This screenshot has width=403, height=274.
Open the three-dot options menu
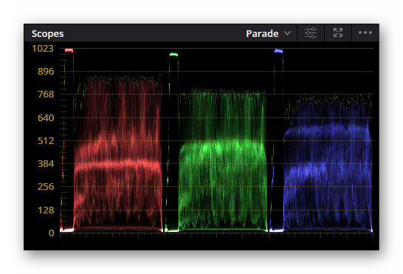coord(365,32)
